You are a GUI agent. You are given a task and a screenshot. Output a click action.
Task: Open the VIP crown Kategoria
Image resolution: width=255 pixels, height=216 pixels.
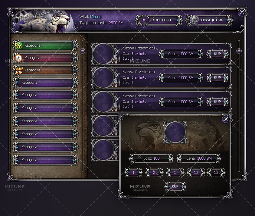tap(46, 70)
